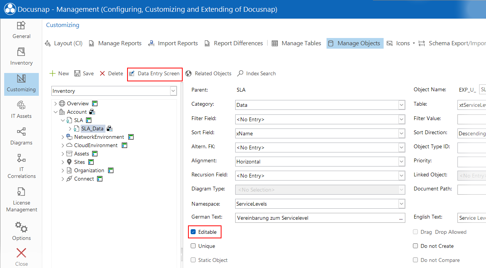This screenshot has width=486, height=268.
Task: Open the Inventory tree selector dropdown
Action: (173, 91)
